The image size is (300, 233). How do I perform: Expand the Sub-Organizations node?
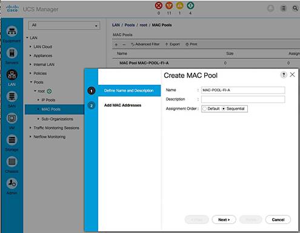tap(38, 119)
